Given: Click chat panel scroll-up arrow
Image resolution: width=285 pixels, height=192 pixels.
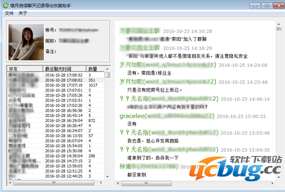Looking at the screenshot, I should 279,24.
